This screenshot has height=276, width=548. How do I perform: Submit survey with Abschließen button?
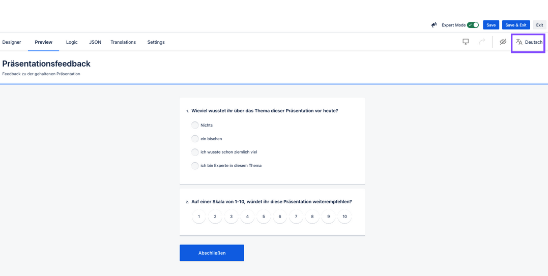(212, 253)
